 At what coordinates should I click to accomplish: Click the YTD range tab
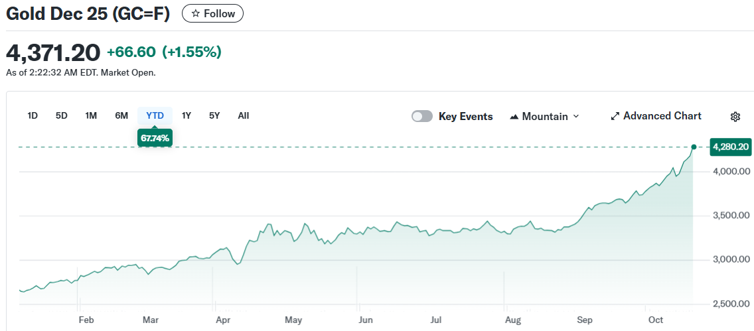(155, 115)
